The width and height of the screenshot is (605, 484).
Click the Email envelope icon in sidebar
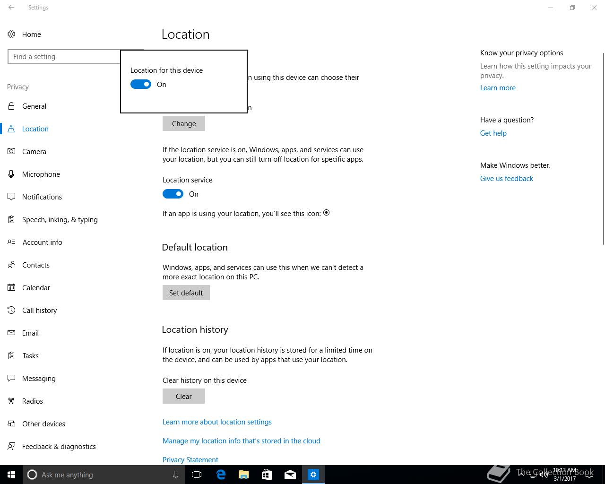pyautogui.click(x=11, y=333)
